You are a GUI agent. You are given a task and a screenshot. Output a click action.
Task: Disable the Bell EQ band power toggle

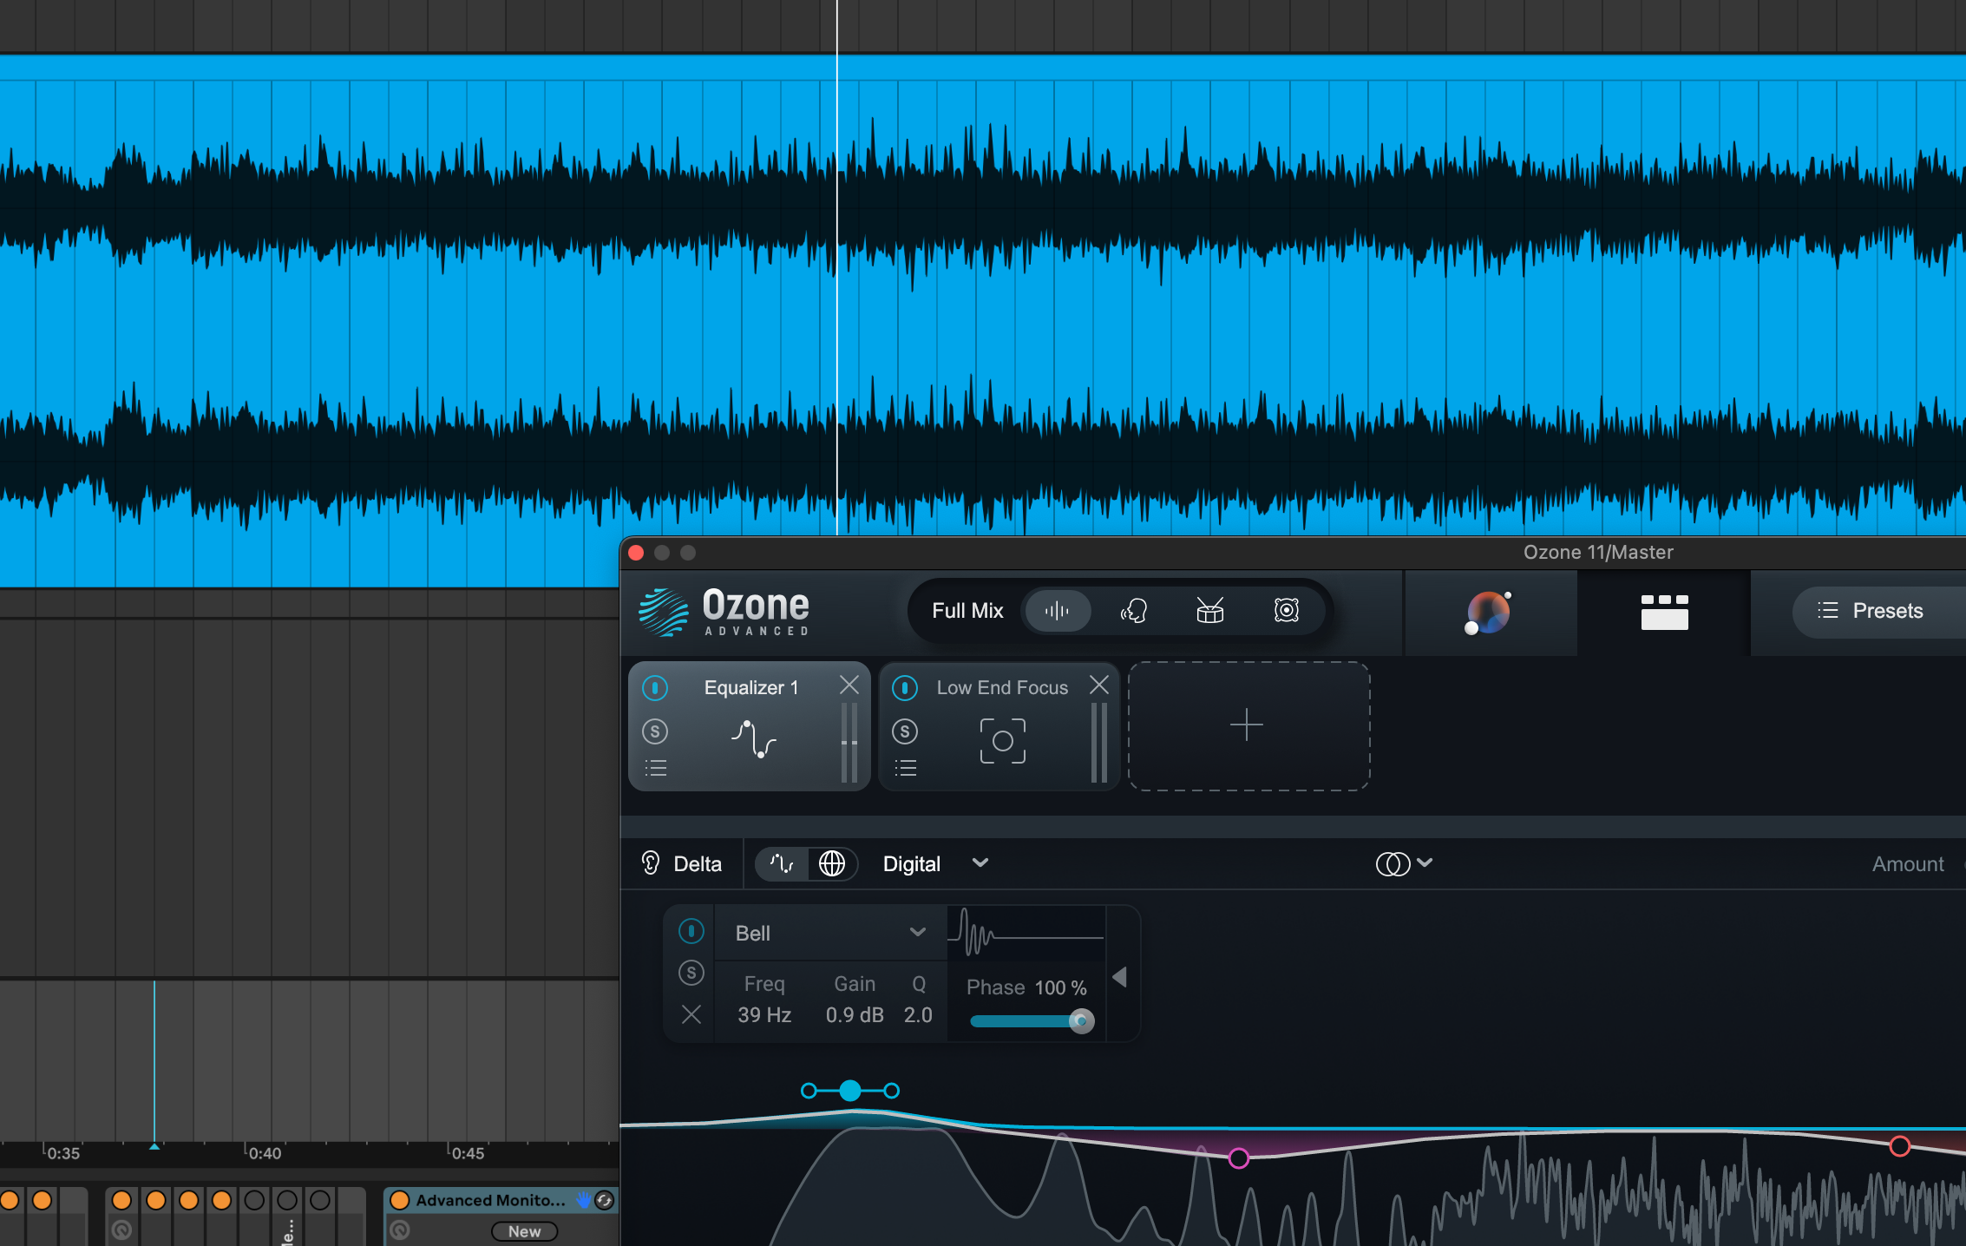(x=691, y=931)
